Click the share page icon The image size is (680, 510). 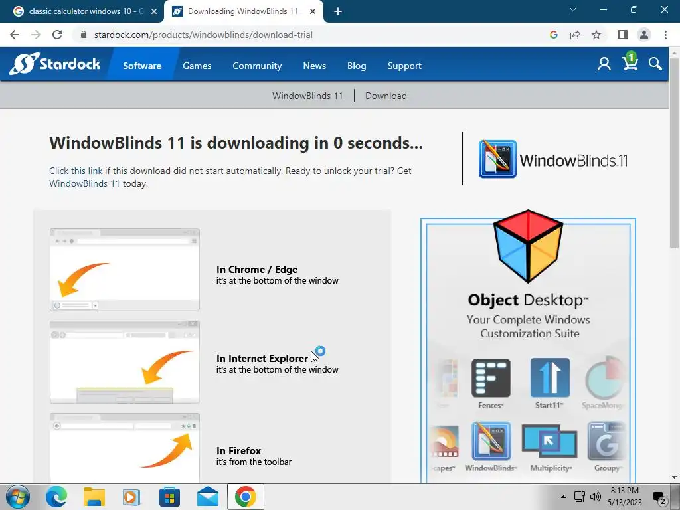[575, 35]
